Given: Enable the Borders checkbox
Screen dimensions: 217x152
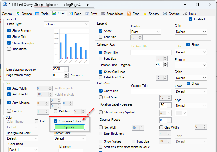Looking at the screenshot, I should (9, 111).
